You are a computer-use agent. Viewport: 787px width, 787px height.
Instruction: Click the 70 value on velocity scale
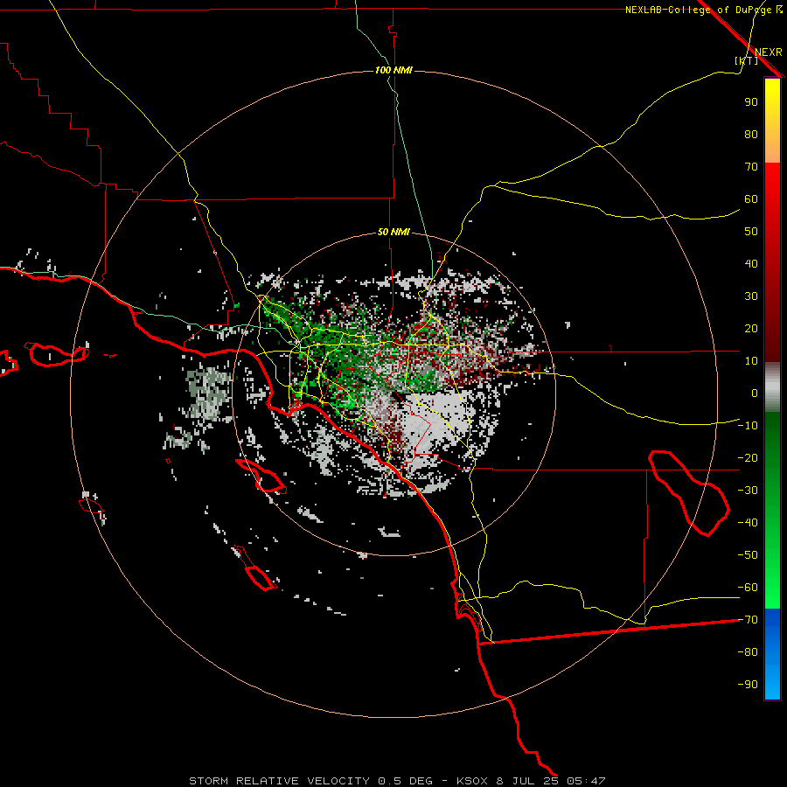pyautogui.click(x=751, y=167)
